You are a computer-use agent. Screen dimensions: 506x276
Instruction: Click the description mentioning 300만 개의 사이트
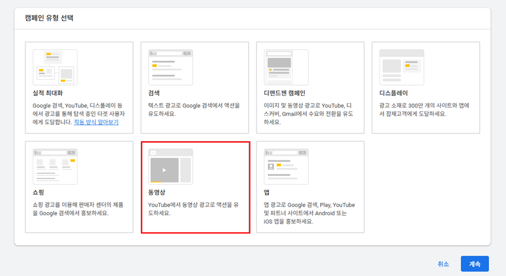[424, 110]
